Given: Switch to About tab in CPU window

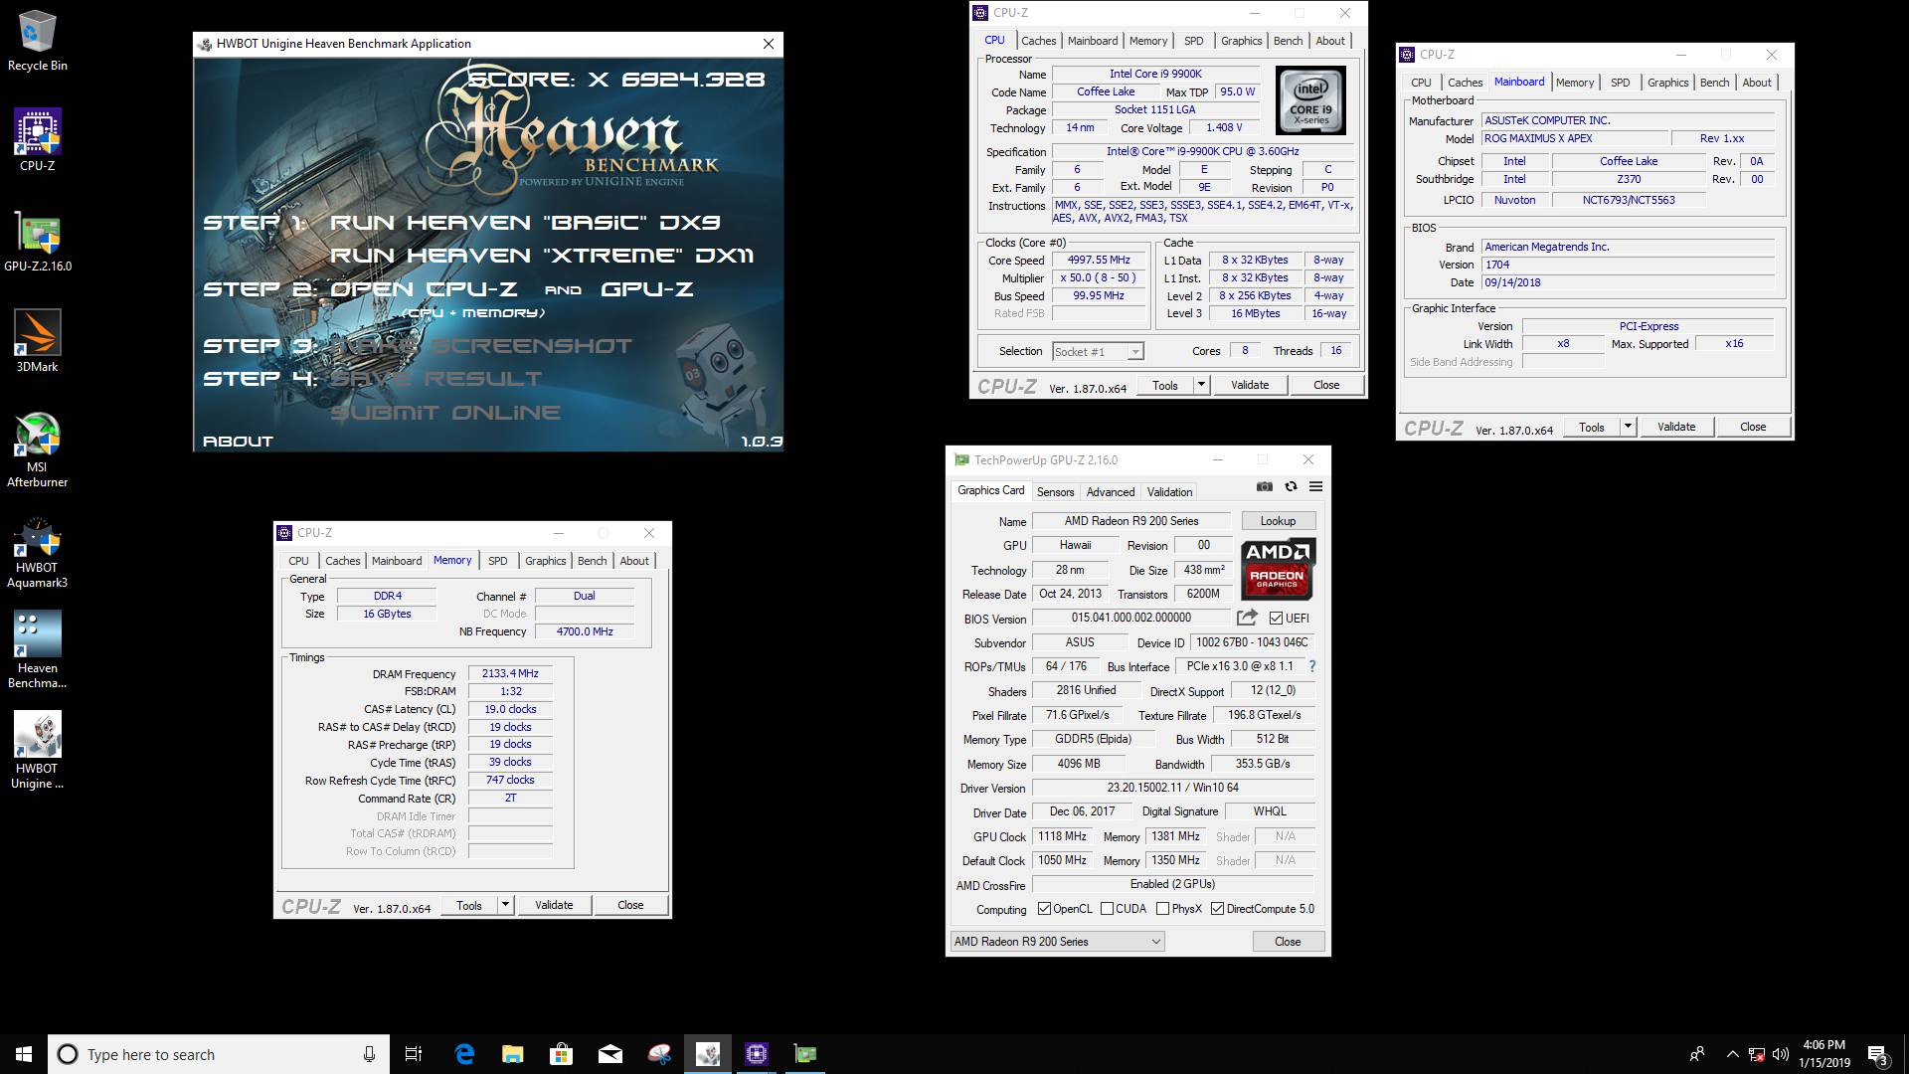Looking at the screenshot, I should 1330,41.
